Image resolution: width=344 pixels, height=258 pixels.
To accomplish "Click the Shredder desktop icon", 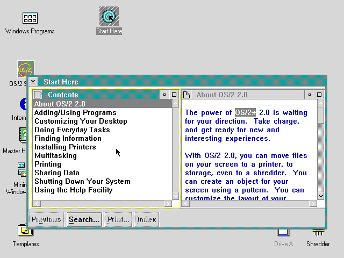I will [318, 233].
